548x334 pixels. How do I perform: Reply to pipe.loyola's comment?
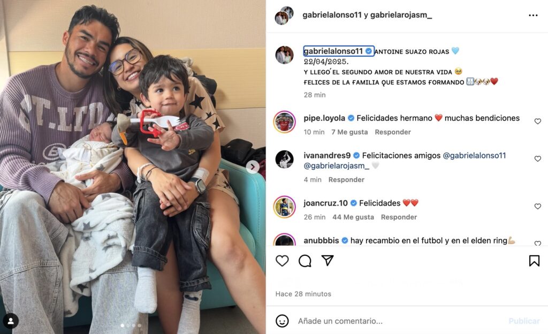pos(392,132)
